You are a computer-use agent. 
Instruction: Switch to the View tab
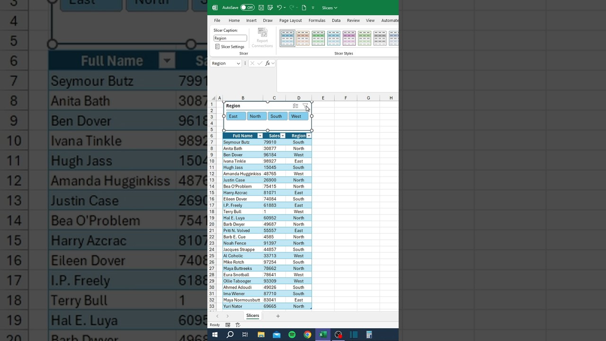[x=370, y=20]
